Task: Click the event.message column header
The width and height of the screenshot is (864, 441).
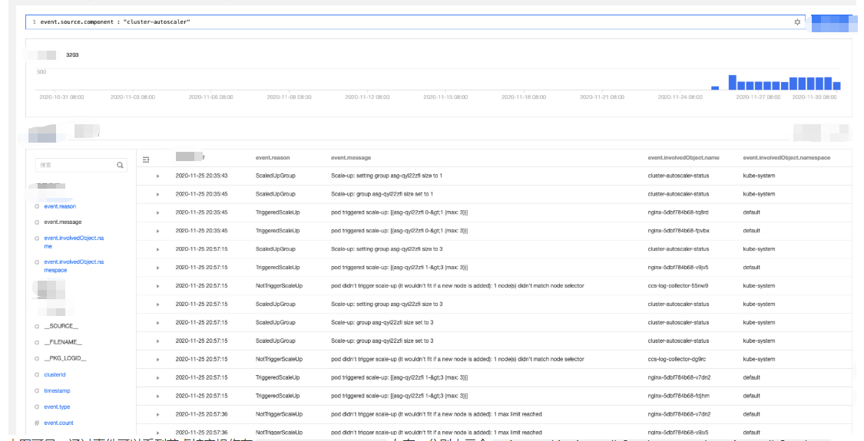Action: [x=351, y=158]
